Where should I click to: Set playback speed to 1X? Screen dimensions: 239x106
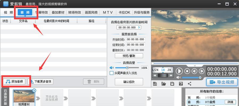[163, 70]
